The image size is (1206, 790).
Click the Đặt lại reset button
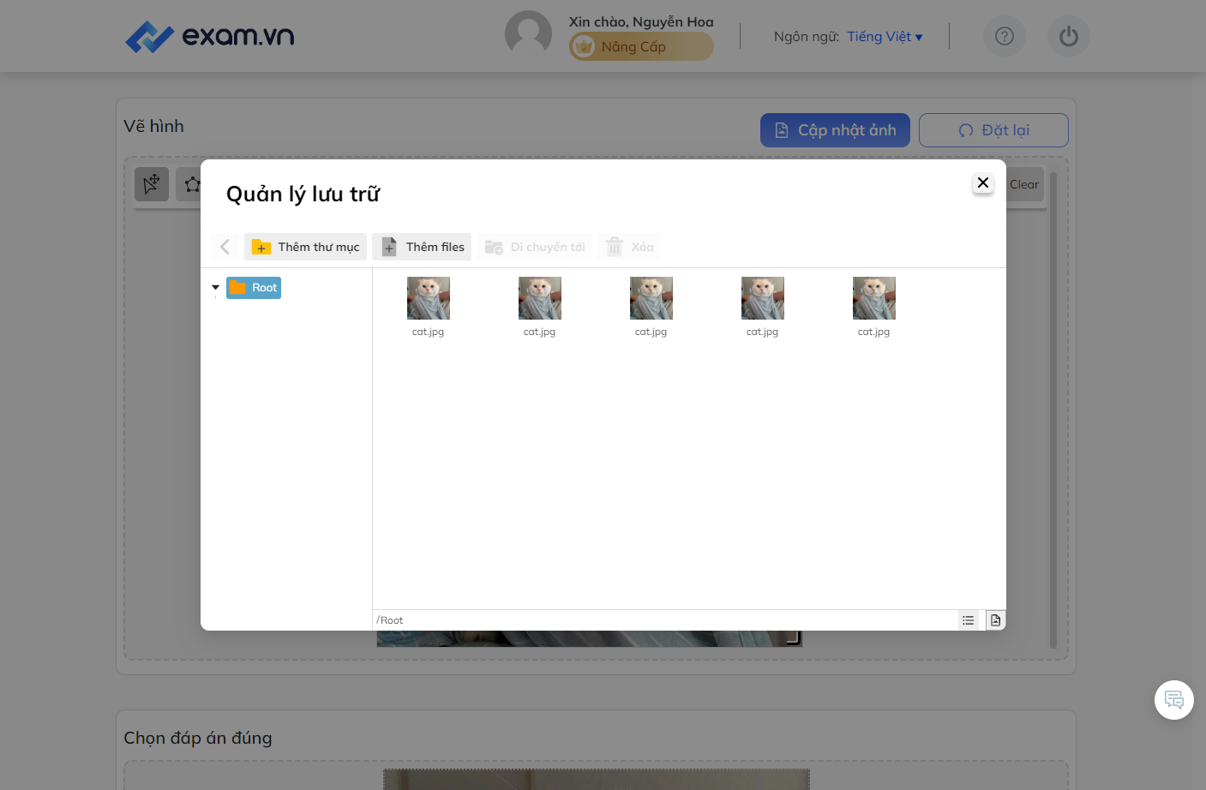(x=993, y=130)
